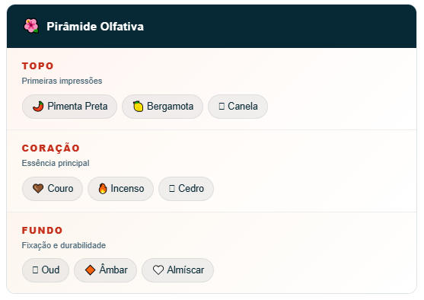The image size is (424, 300).
Task: Select the Incenso note chip
Action: pos(120,189)
